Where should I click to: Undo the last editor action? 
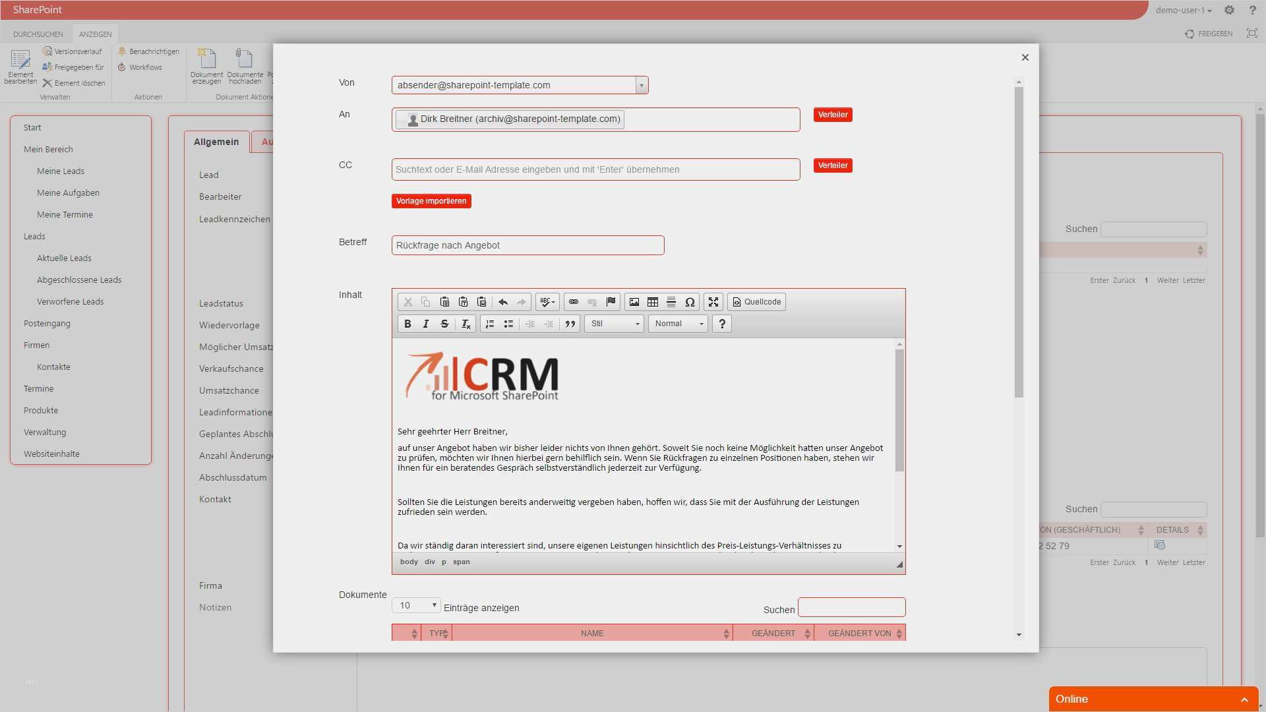pos(503,302)
